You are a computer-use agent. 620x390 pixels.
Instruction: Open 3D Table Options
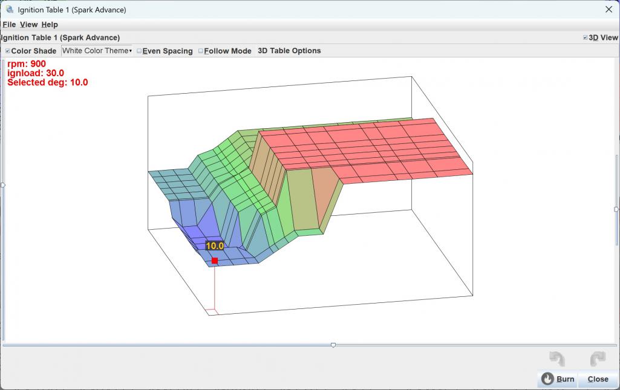pos(289,51)
